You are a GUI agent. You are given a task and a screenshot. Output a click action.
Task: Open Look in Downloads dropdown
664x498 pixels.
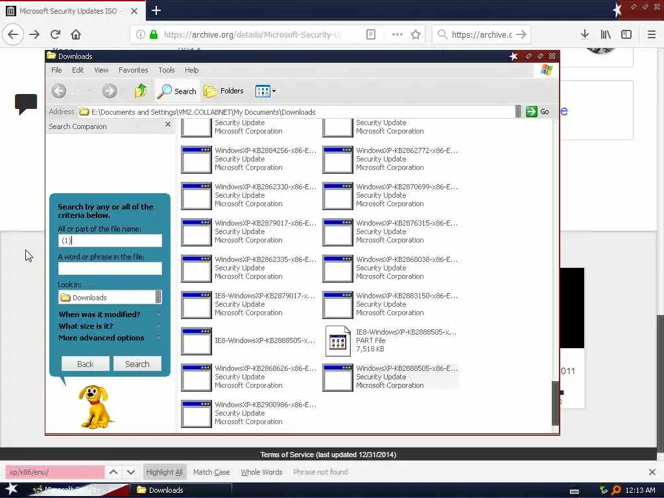click(110, 297)
